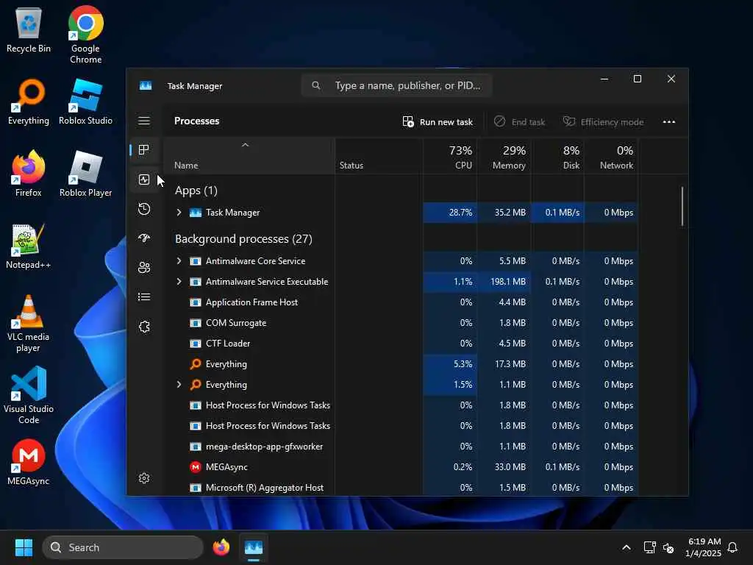The width and height of the screenshot is (753, 565).
Task: Select the Visual Studio Code desktop icon
Action: click(29, 395)
